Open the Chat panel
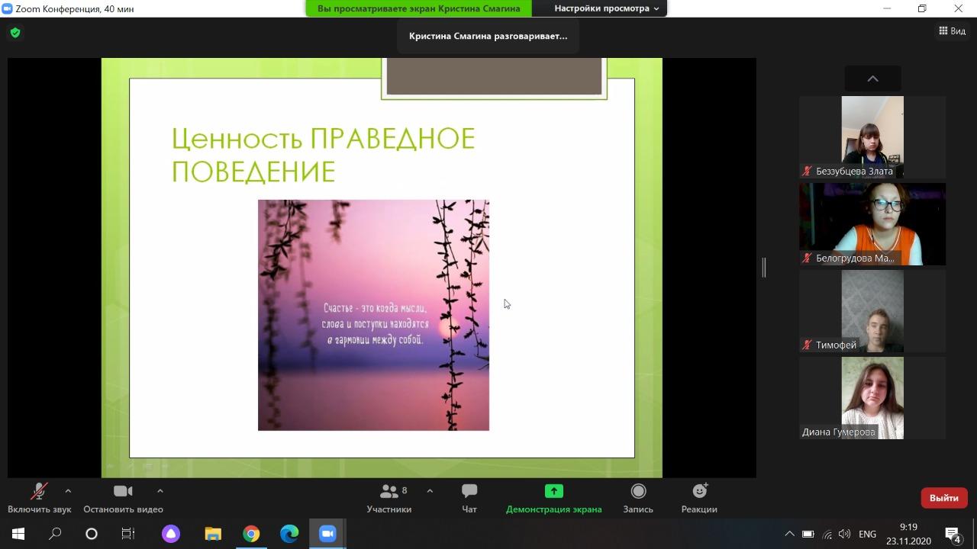Viewport: 977px width, 549px height. tap(469, 492)
